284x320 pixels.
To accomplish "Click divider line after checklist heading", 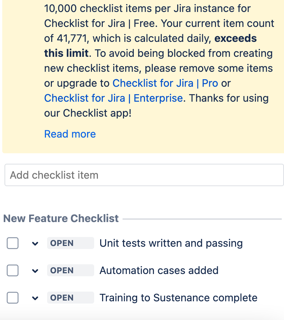I will pos(204,218).
